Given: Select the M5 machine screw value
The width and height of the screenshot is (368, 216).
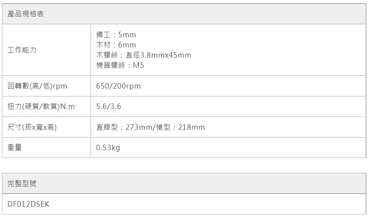Looking at the screenshot, I should [138, 65].
